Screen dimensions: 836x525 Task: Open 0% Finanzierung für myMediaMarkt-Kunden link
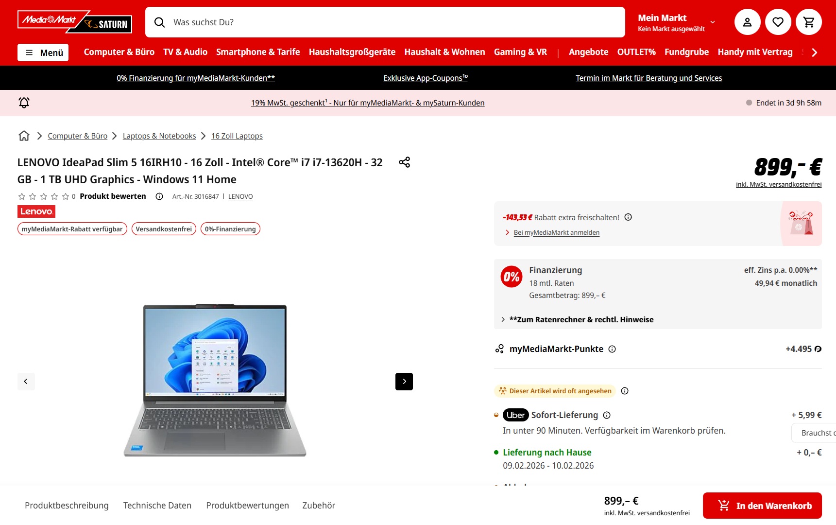tap(196, 78)
